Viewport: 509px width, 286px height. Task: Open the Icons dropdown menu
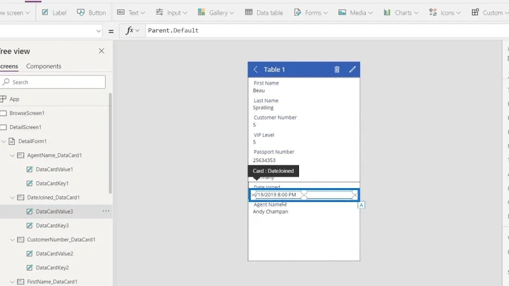[445, 13]
